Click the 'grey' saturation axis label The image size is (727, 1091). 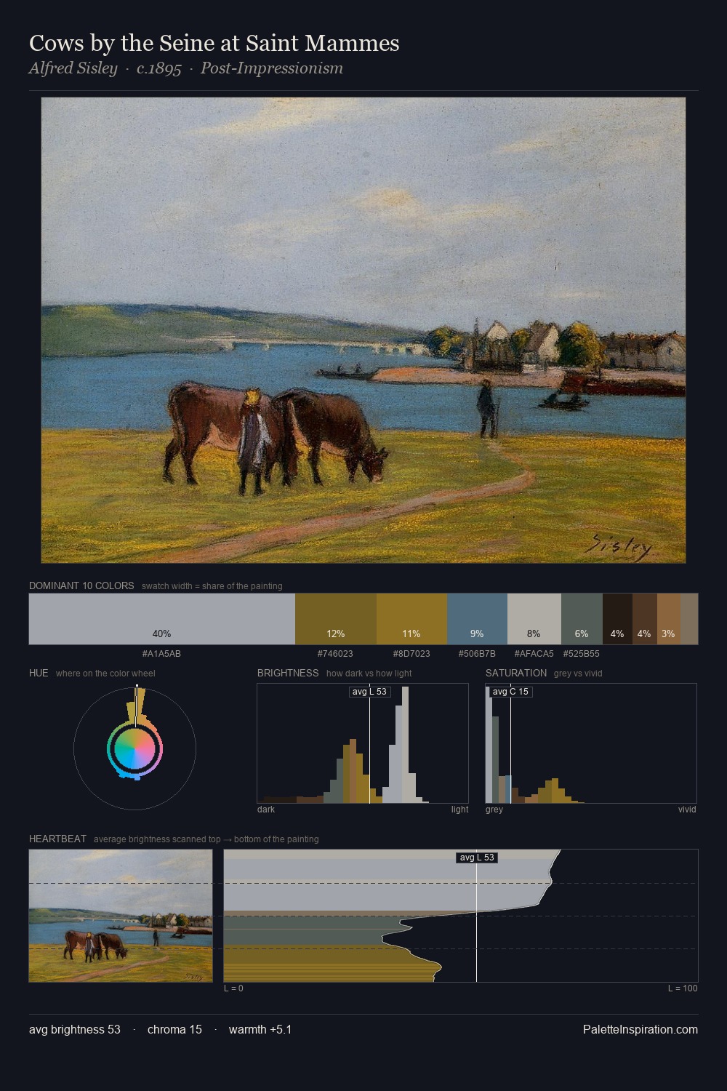coord(494,810)
